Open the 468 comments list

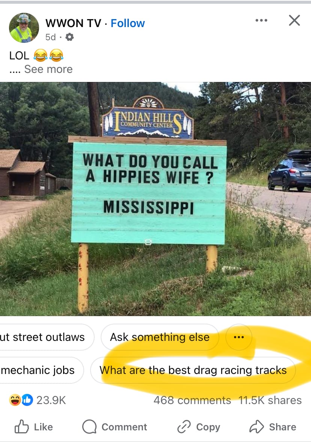(x=192, y=400)
